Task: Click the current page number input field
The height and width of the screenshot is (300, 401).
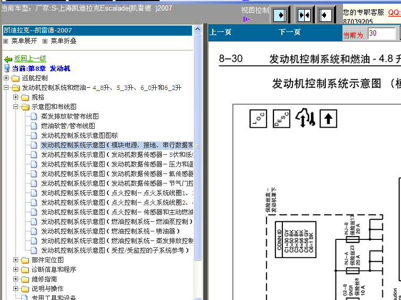Action: (381, 34)
